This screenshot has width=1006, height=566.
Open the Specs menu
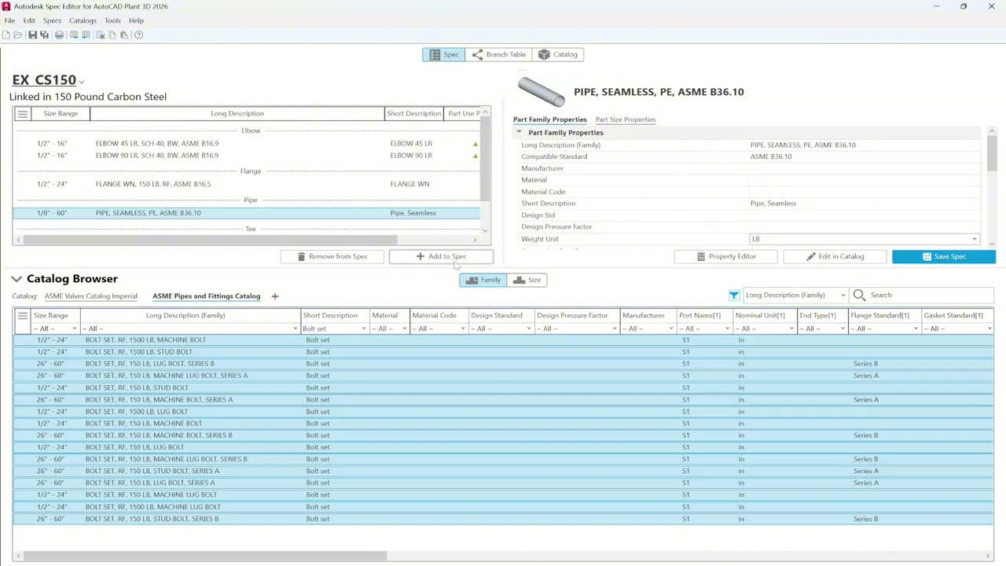52,20
